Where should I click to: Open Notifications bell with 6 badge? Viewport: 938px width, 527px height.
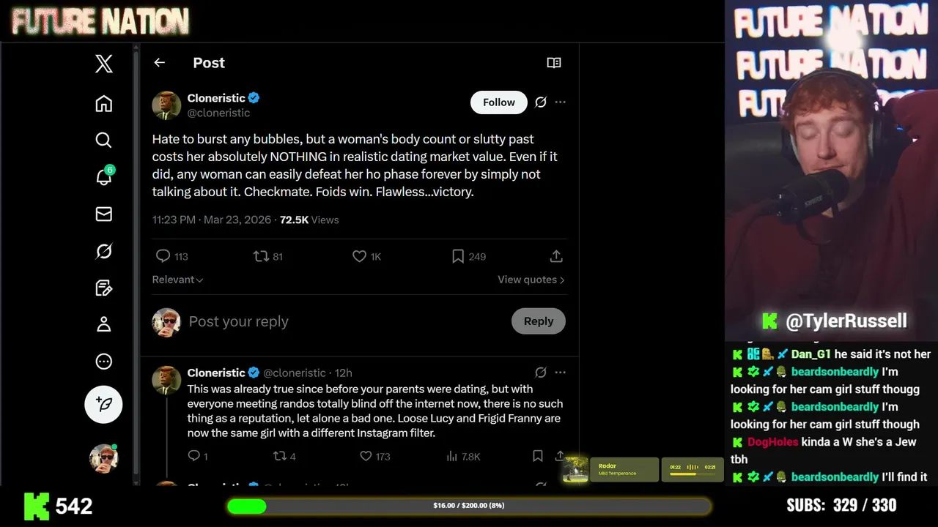(104, 176)
